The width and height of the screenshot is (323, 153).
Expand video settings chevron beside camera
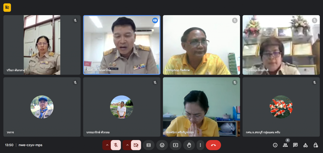coord(127,145)
